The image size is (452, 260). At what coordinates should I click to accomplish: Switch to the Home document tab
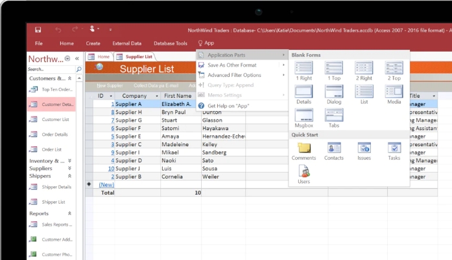(100, 57)
